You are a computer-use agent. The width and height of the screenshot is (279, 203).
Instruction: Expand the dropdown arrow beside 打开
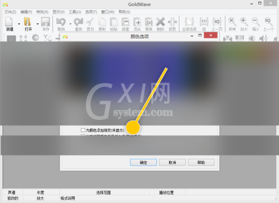(x=37, y=24)
